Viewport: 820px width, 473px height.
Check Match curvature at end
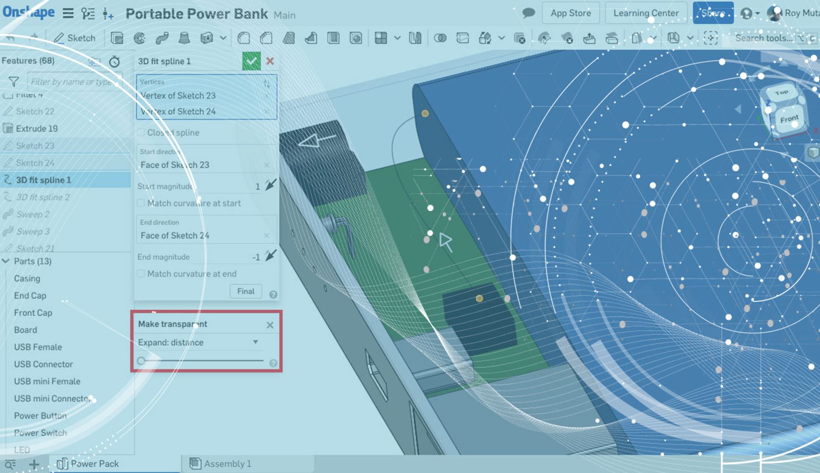[x=141, y=274]
